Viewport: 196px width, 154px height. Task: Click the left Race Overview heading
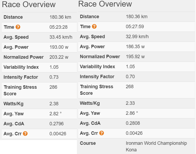click(x=29, y=4)
